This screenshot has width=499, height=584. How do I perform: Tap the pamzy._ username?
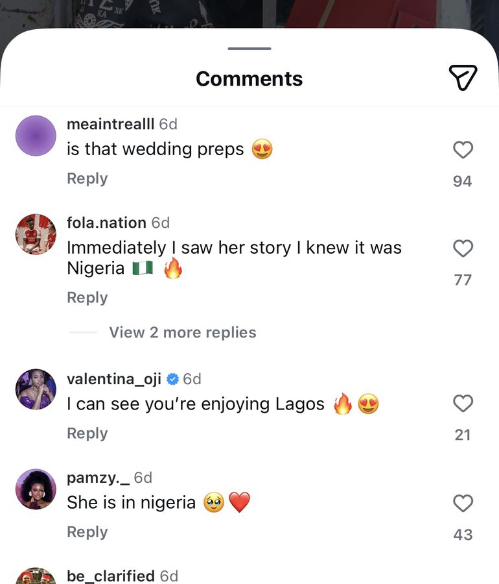coord(98,478)
